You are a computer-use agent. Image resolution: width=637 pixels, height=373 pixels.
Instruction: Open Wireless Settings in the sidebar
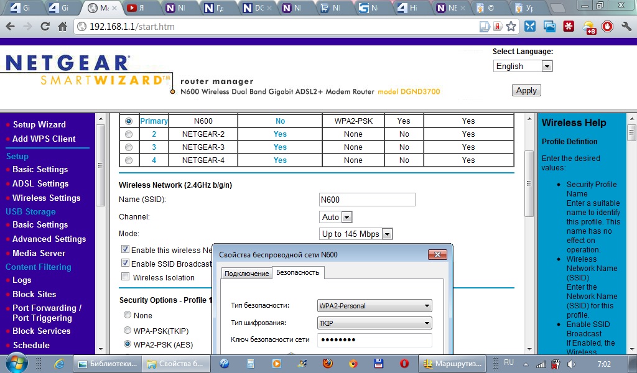pos(46,198)
